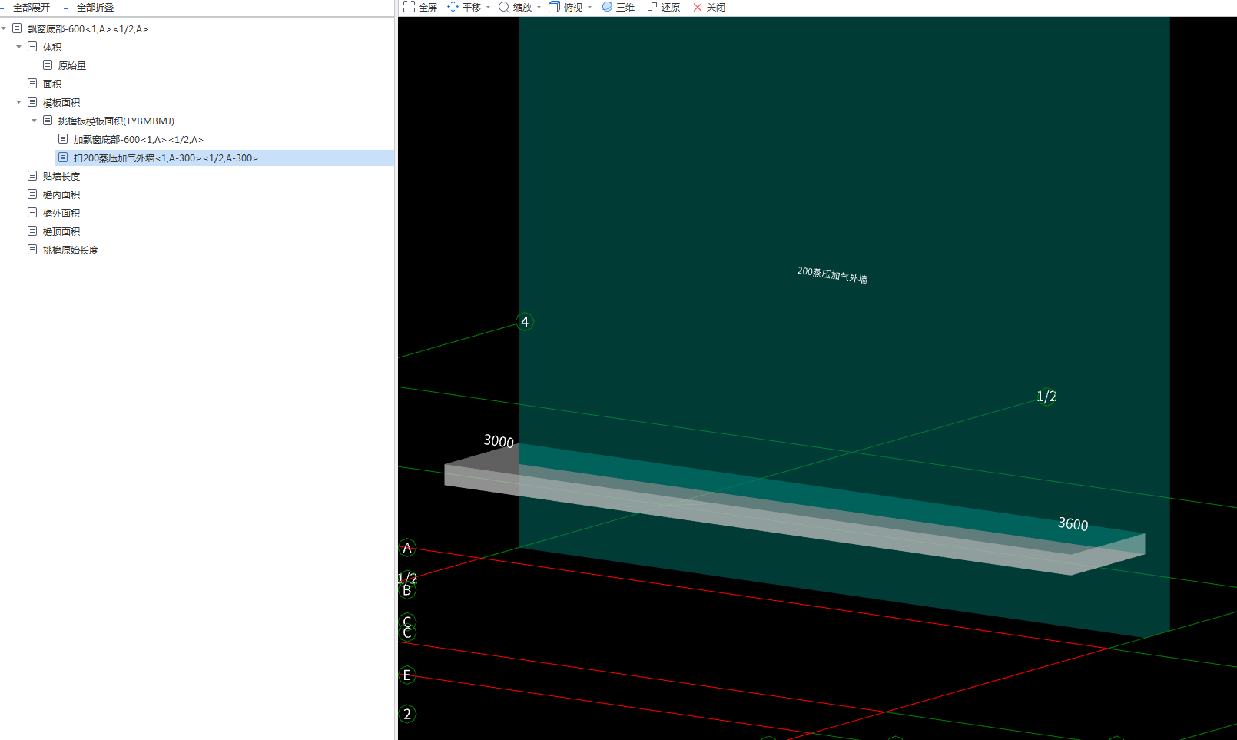
Task: Click the document icon beside 面积
Action: [x=32, y=84]
